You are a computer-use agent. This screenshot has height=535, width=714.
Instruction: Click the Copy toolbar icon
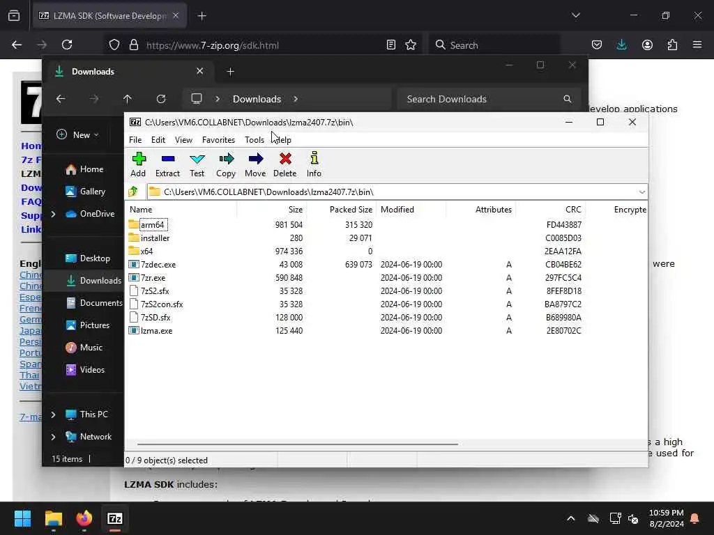tap(226, 164)
